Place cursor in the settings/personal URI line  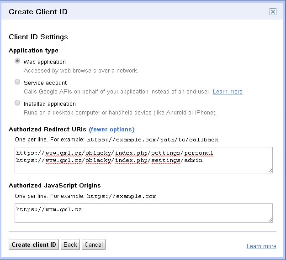[x=114, y=153]
